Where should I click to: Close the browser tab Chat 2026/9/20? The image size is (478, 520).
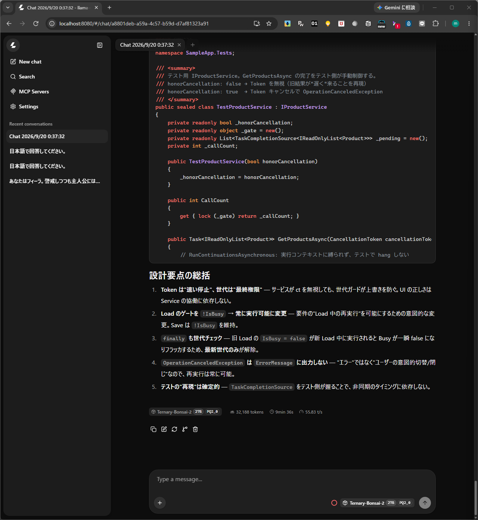click(x=96, y=7)
